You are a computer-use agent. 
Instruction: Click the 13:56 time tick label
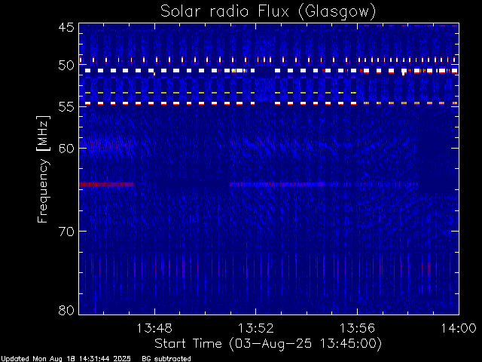click(x=357, y=328)
